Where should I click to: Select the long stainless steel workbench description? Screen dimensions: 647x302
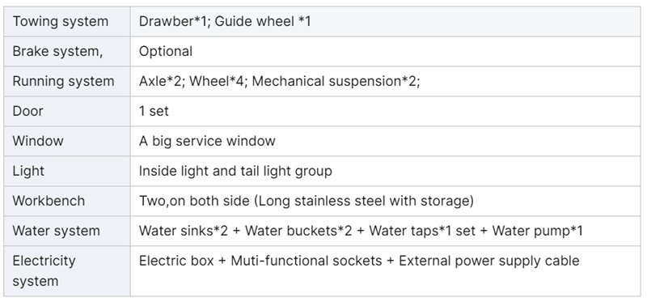[x=307, y=201]
